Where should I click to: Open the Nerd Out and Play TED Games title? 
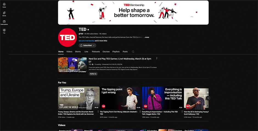(x=120, y=60)
